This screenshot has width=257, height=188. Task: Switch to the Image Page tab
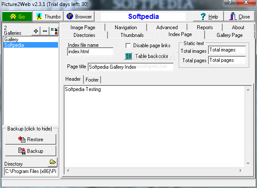pos(83,27)
